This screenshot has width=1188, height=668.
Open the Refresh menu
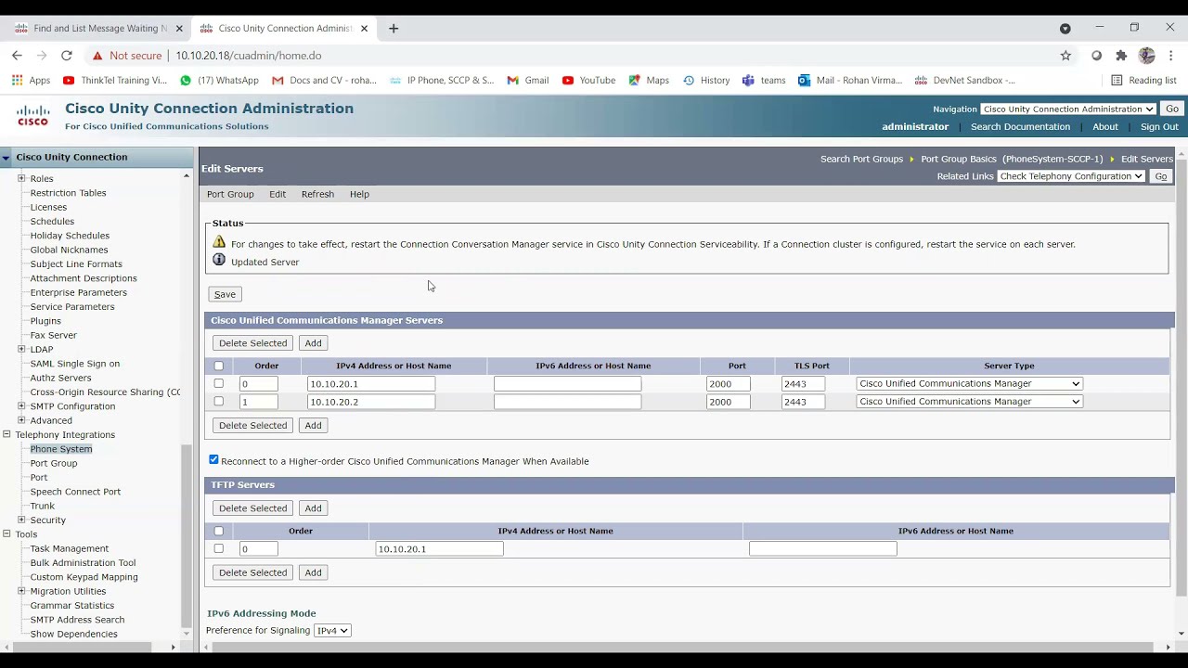pyautogui.click(x=317, y=195)
